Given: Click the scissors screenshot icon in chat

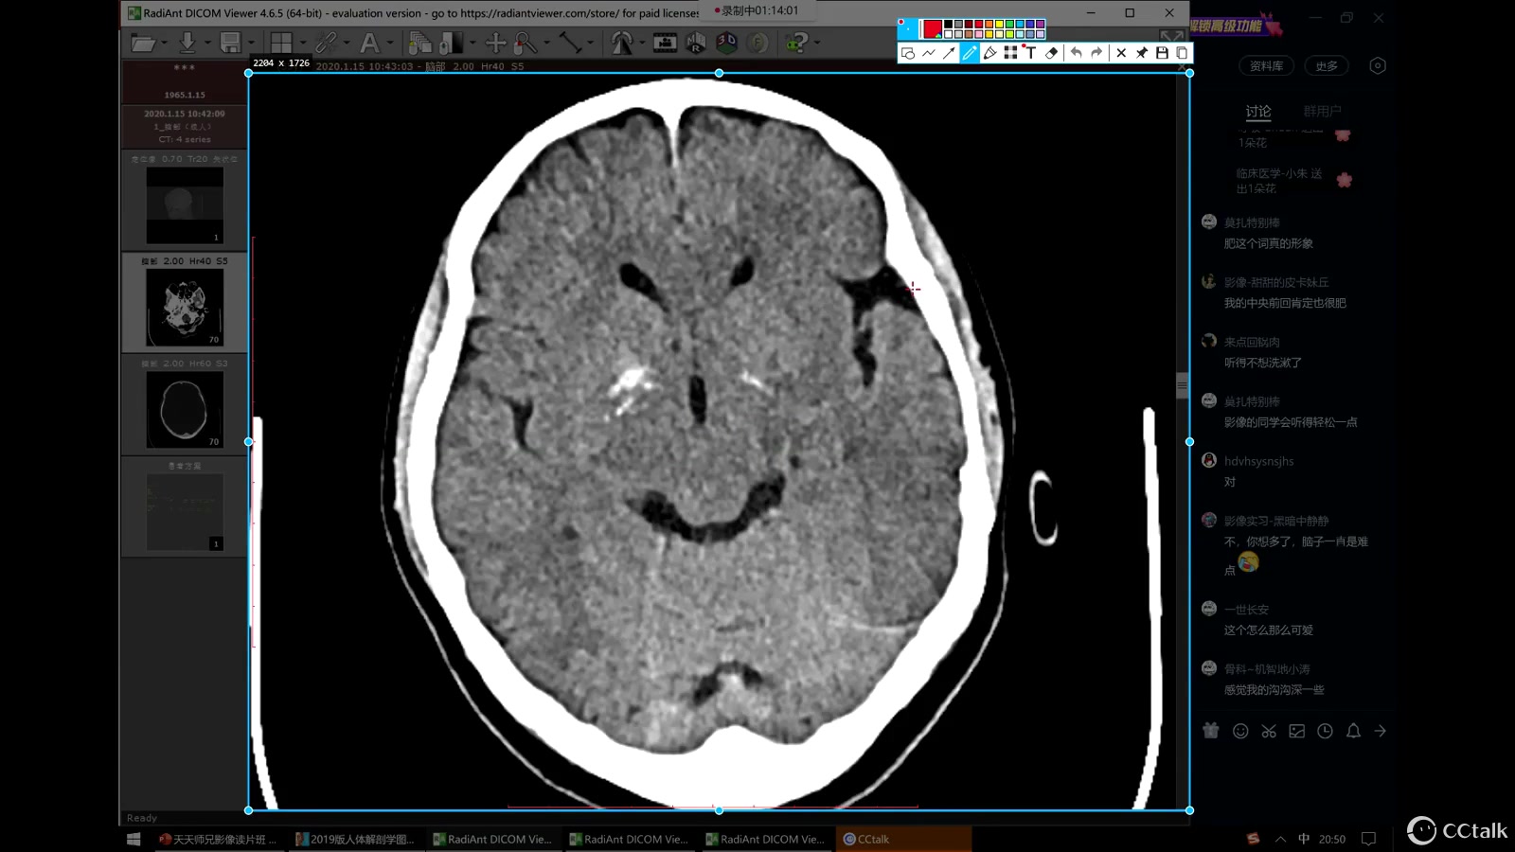Looking at the screenshot, I should click(1269, 731).
